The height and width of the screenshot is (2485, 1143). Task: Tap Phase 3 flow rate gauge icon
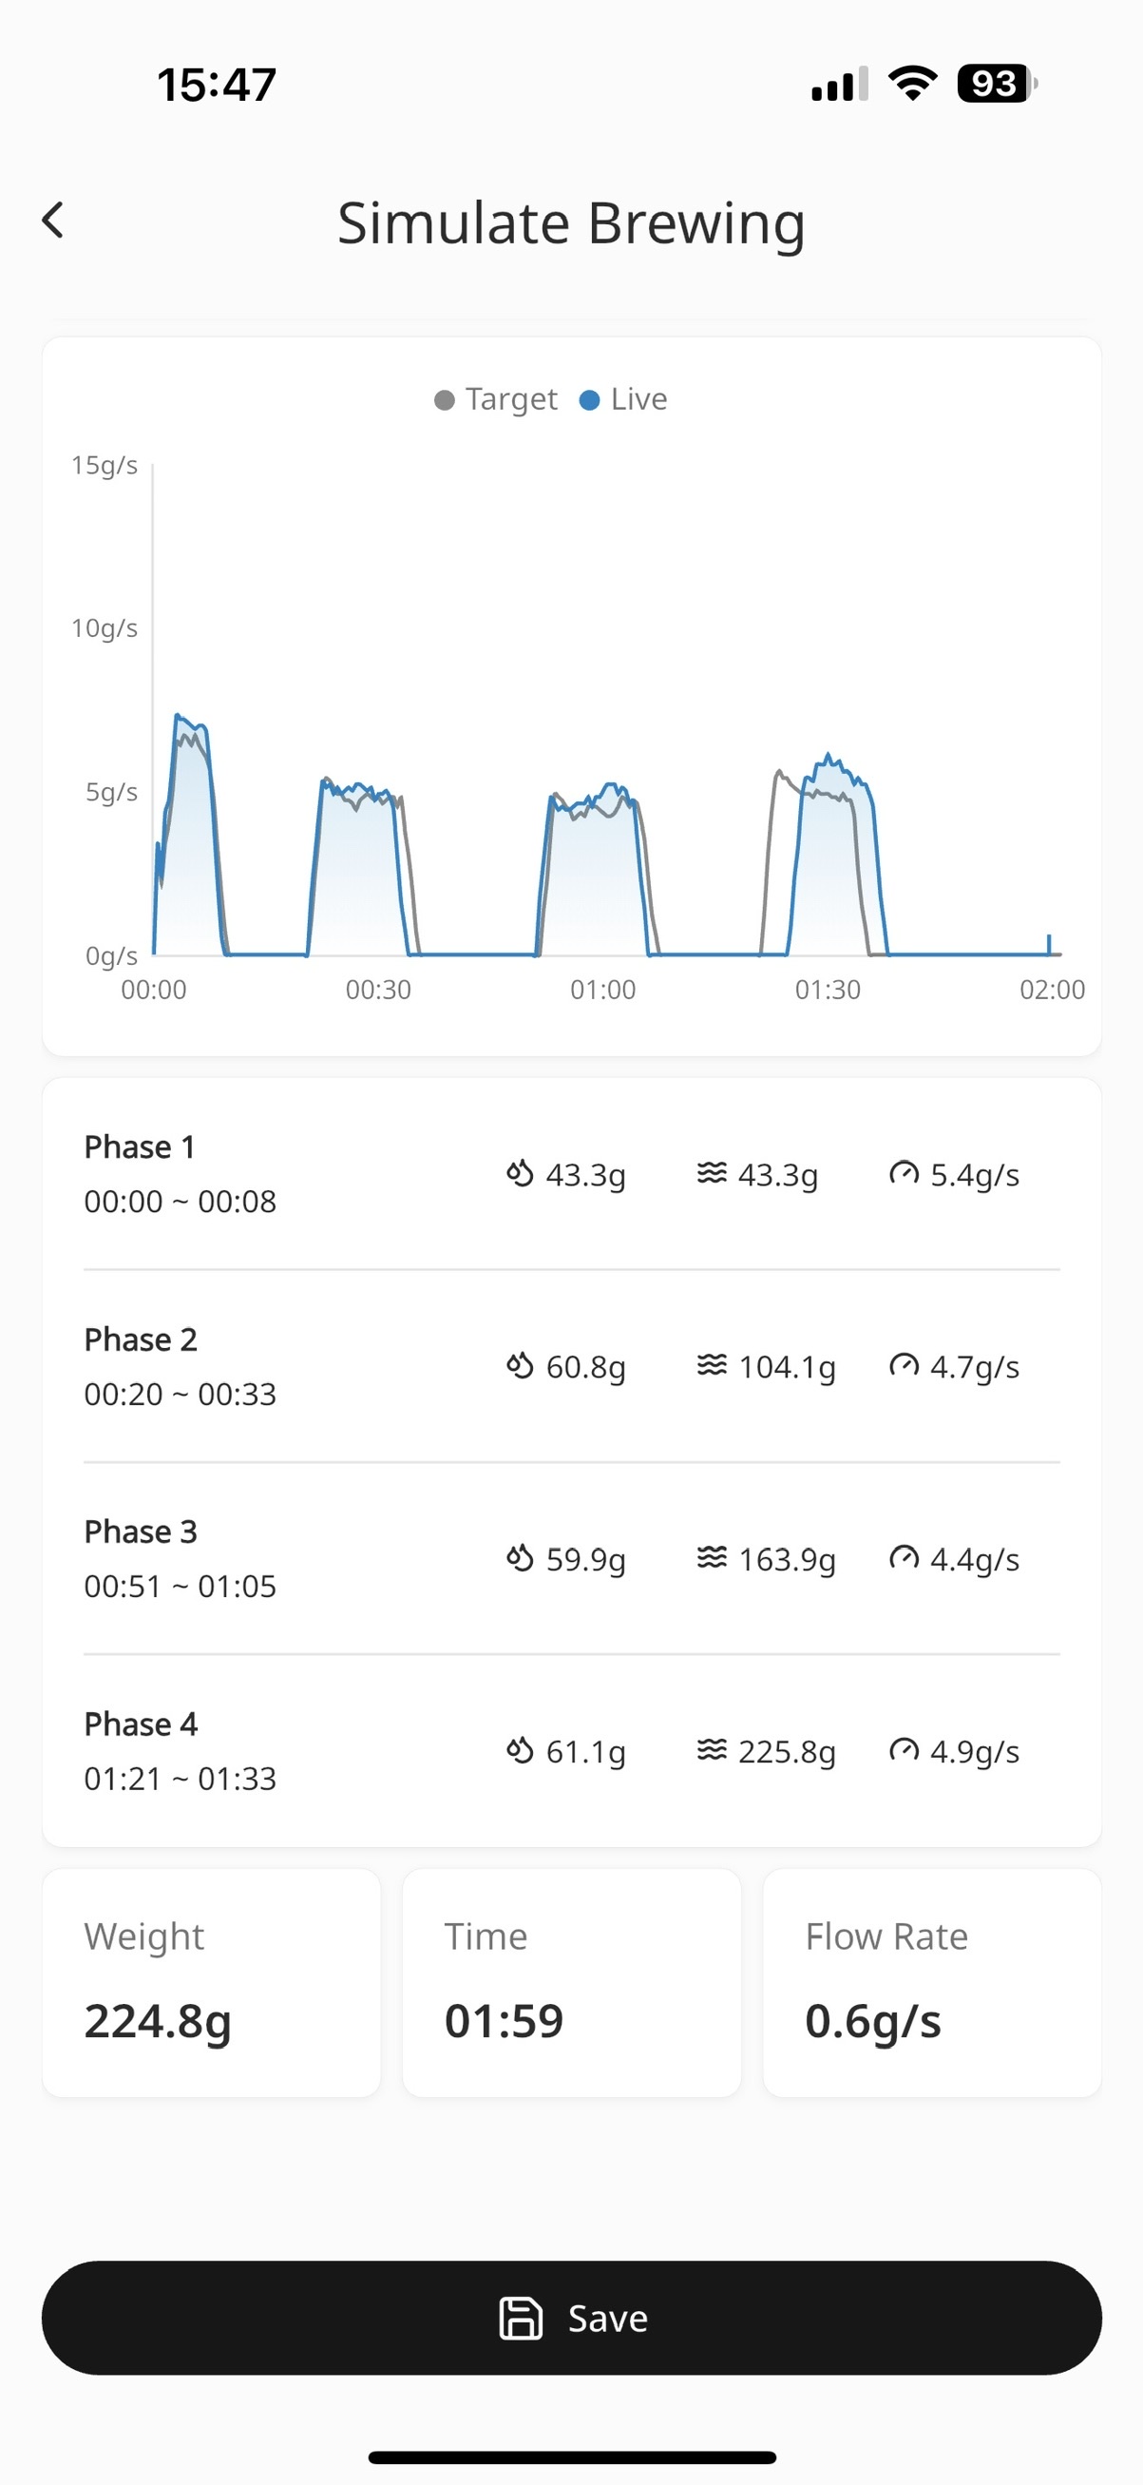[904, 1557]
